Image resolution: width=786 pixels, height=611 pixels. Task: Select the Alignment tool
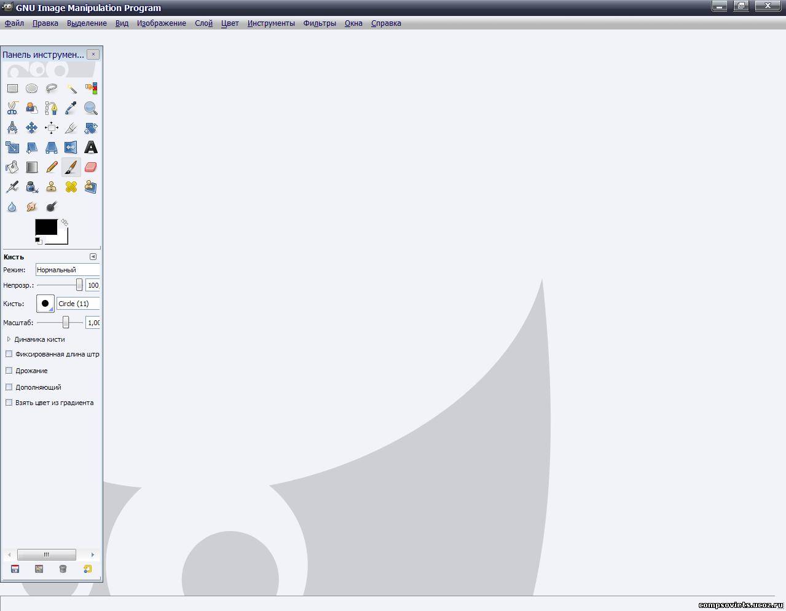click(52, 128)
